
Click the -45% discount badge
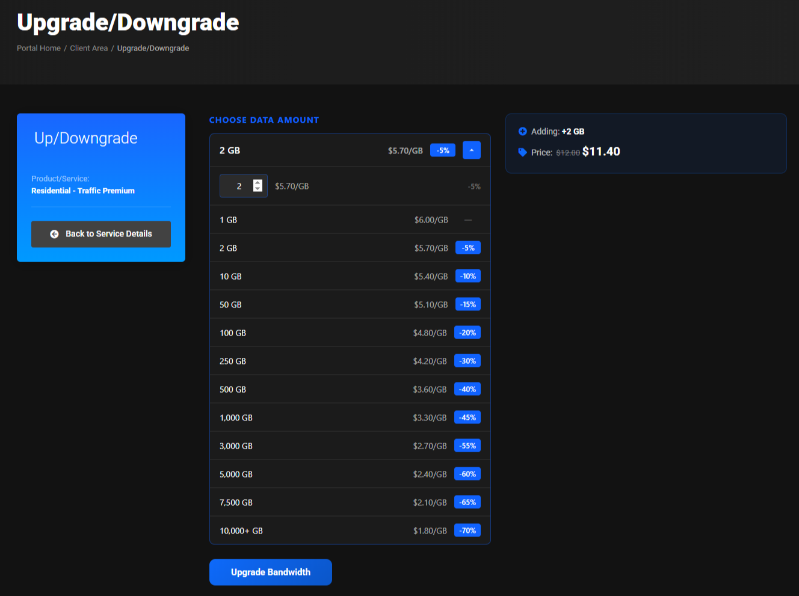point(467,417)
